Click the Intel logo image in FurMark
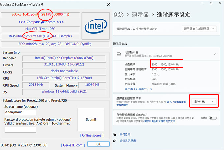Viewport: 224px width, 150px height. pyautogui.click(x=96, y=26)
